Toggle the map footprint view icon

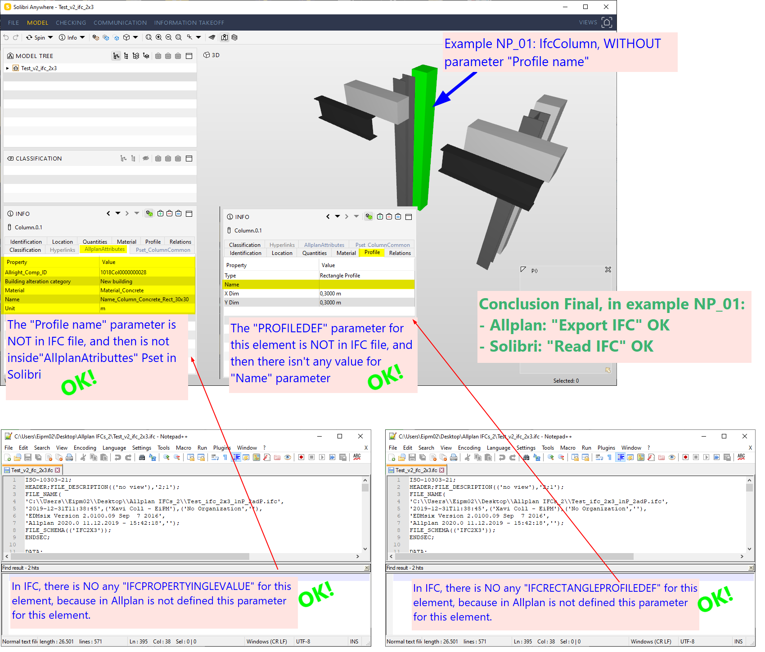tap(225, 37)
